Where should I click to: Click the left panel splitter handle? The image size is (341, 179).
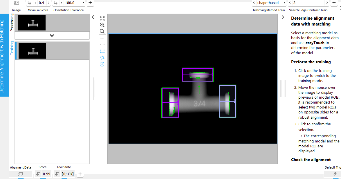(x=93, y=89)
